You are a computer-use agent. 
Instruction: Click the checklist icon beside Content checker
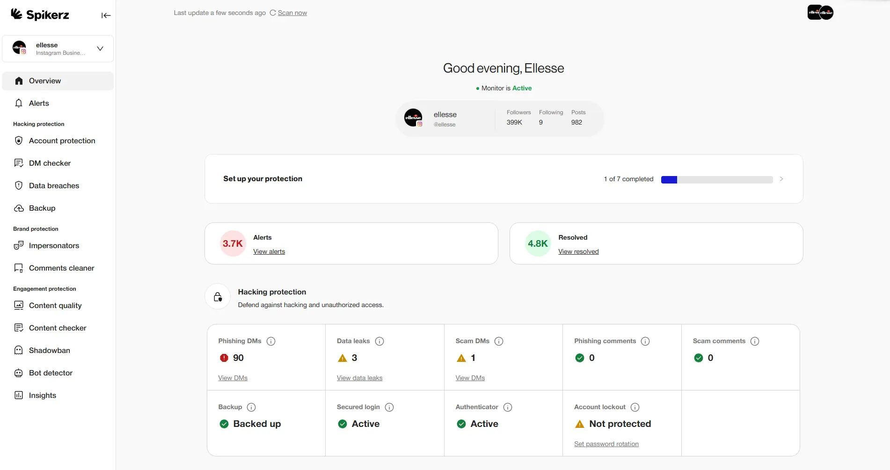coord(19,328)
